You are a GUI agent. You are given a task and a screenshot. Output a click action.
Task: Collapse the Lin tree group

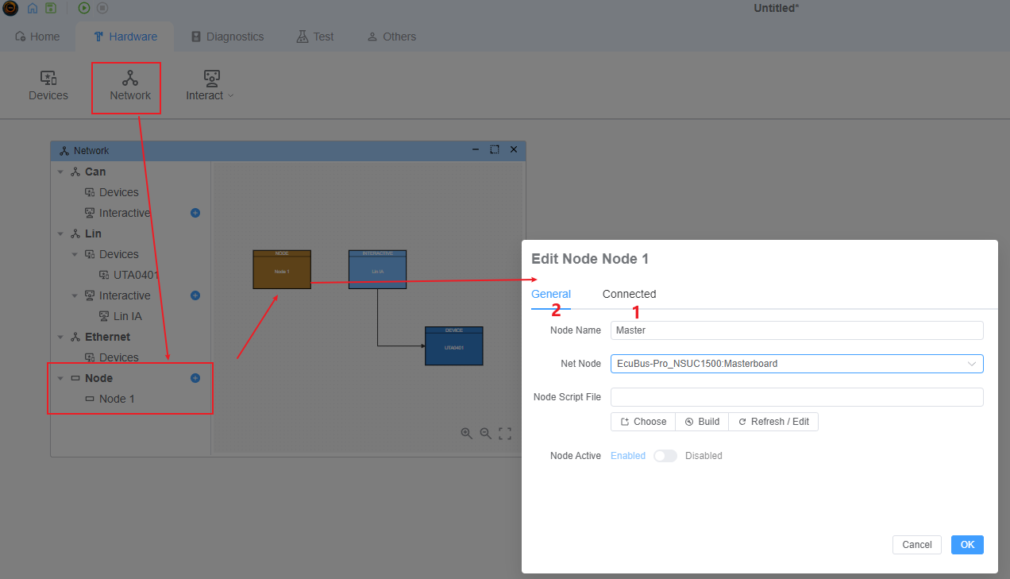pos(60,234)
